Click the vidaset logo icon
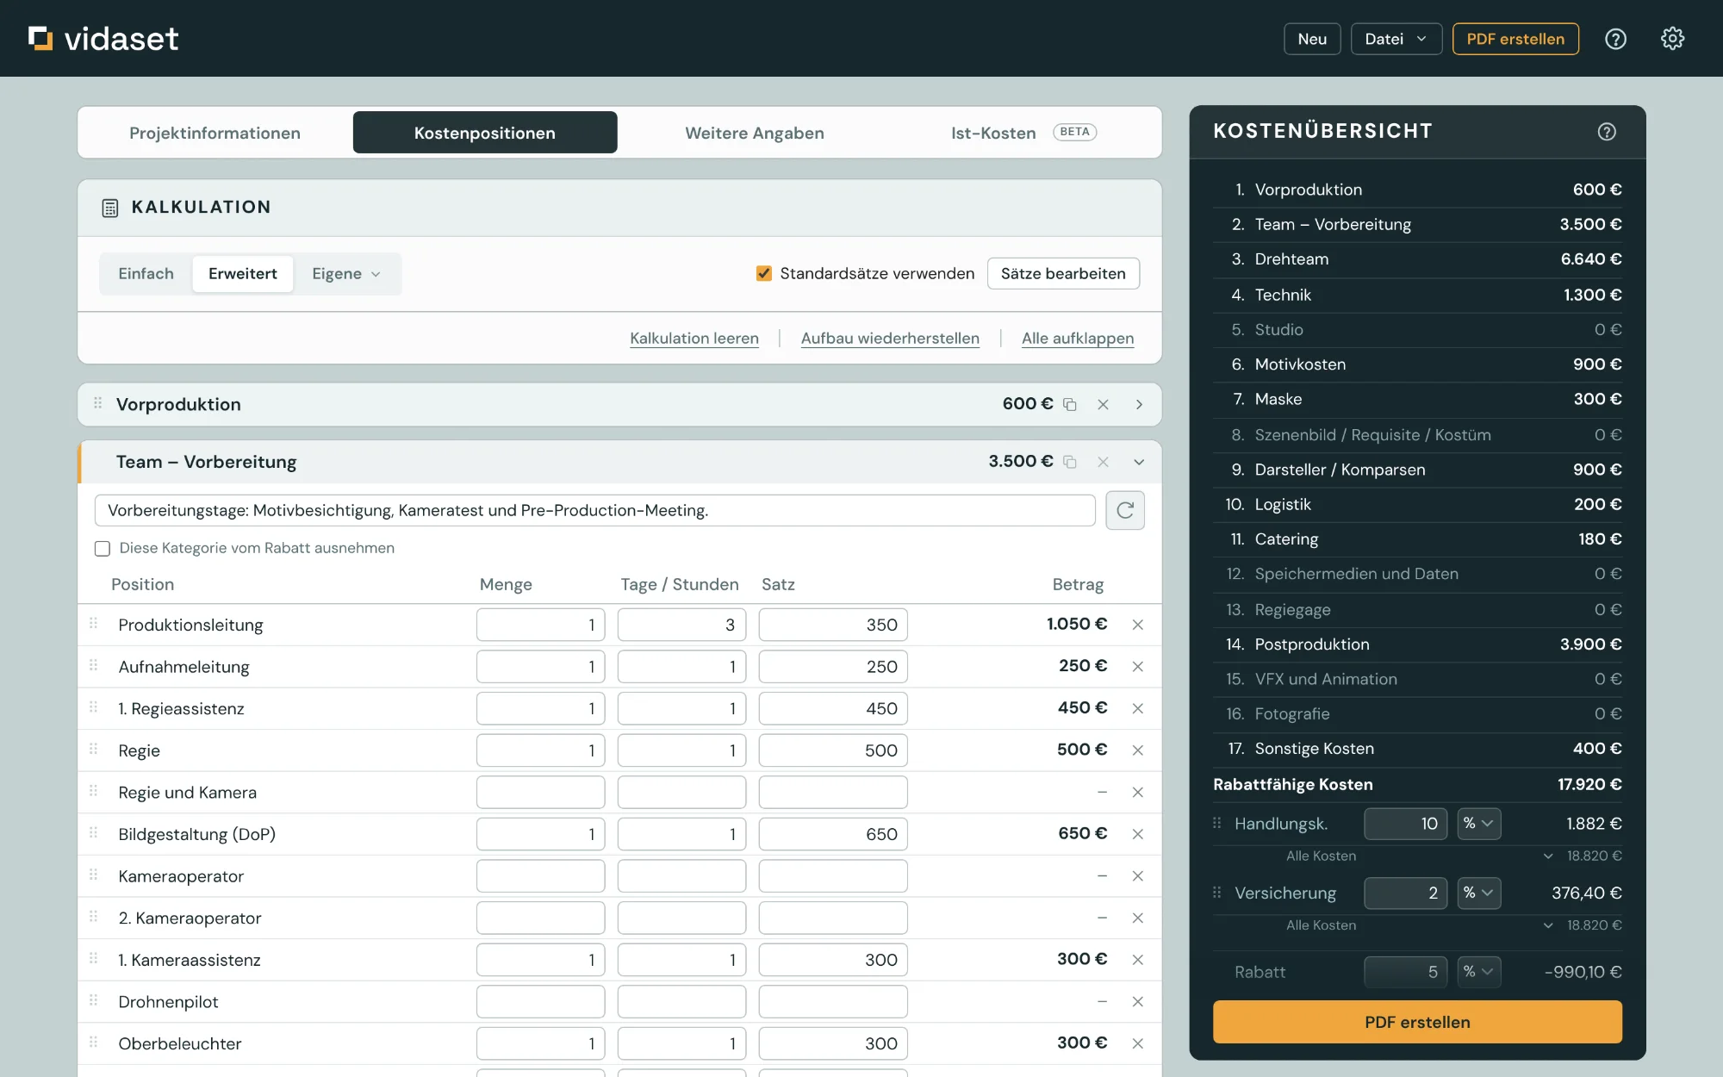This screenshot has height=1077, width=1723. pyautogui.click(x=40, y=38)
